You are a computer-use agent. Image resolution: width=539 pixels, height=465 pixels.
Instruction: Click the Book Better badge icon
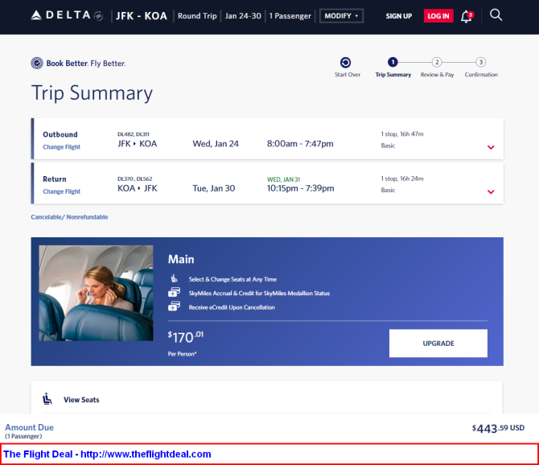click(37, 64)
